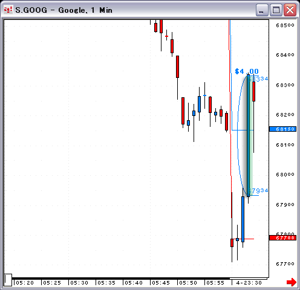This screenshot has height=290, width=300.
Task: Click the red scroll-right arrow
Action: (292, 282)
